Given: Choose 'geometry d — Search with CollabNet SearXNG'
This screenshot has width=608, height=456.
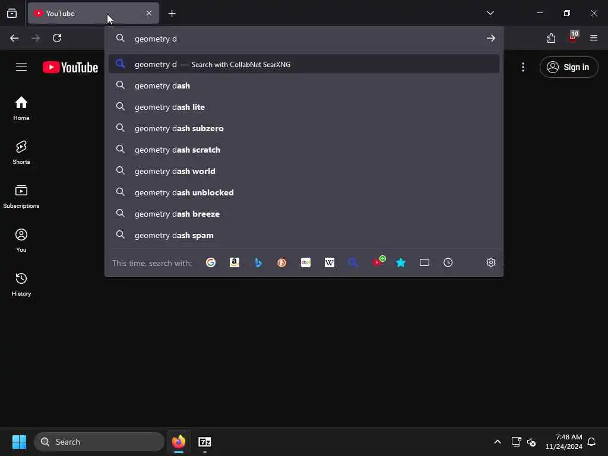Looking at the screenshot, I should [304, 64].
